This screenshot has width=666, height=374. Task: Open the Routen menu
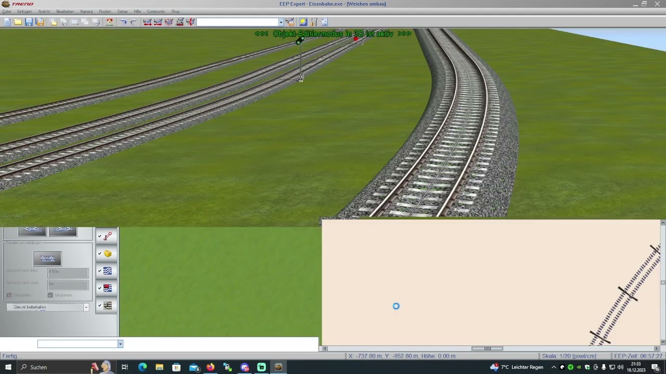(105, 11)
